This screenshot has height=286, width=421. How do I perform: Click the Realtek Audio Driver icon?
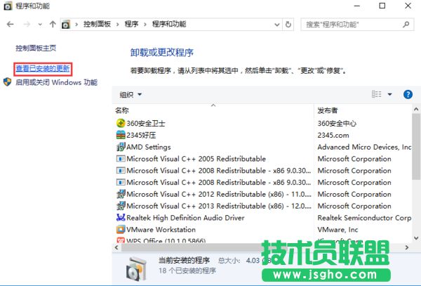[121, 217]
